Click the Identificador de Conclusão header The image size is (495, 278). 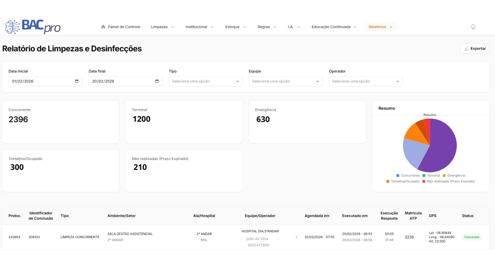click(41, 216)
